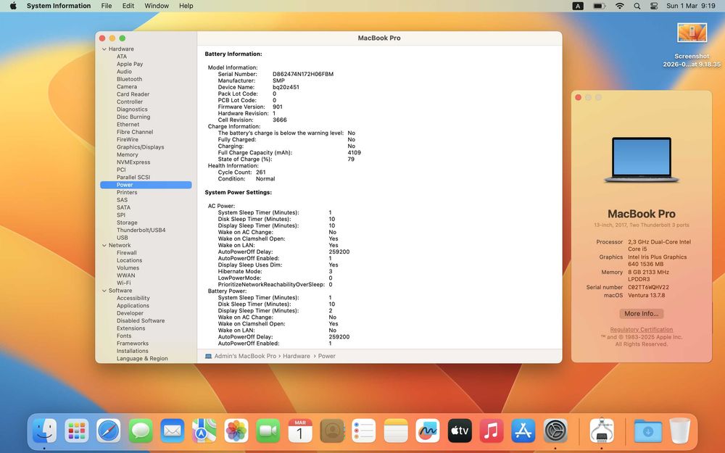
Task: Select USB in the sidebar
Action: (122, 238)
